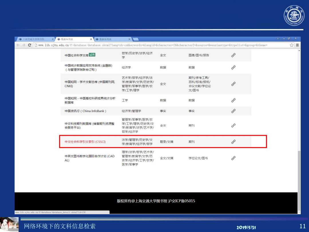Select the 题录/文摘 cell in CSSCI row

pyautogui.click(x=167, y=142)
